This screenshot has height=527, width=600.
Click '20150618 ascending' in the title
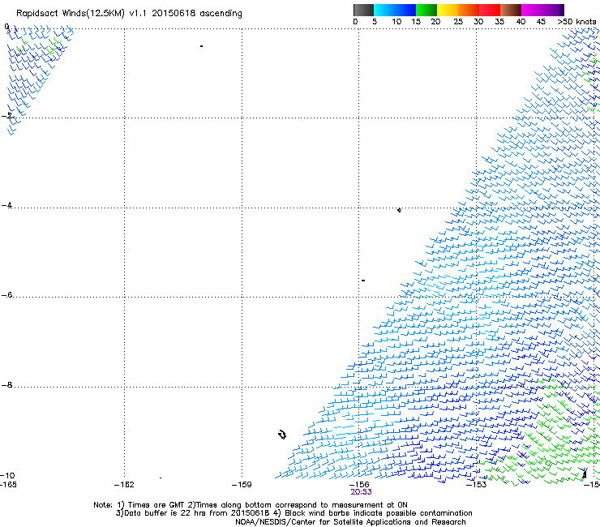pos(197,14)
